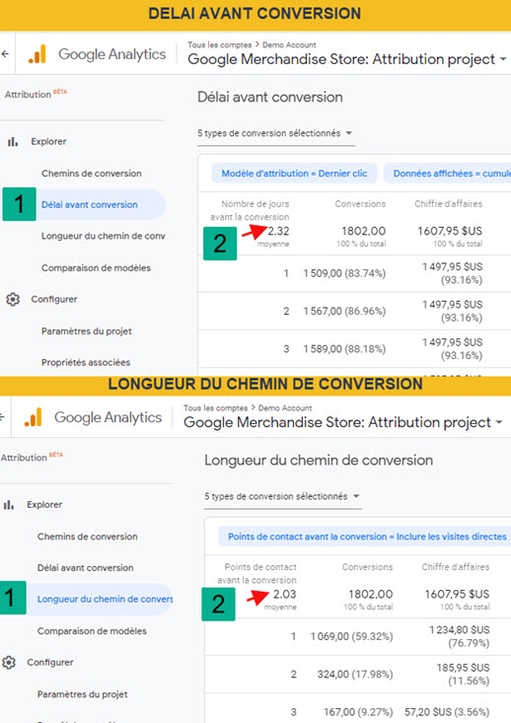Open Longueur du chemin de conv in top sidebar
The height and width of the screenshot is (723, 511).
pos(104,236)
